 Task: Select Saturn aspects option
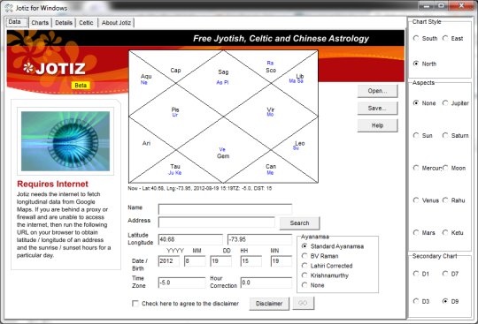tap(456, 135)
